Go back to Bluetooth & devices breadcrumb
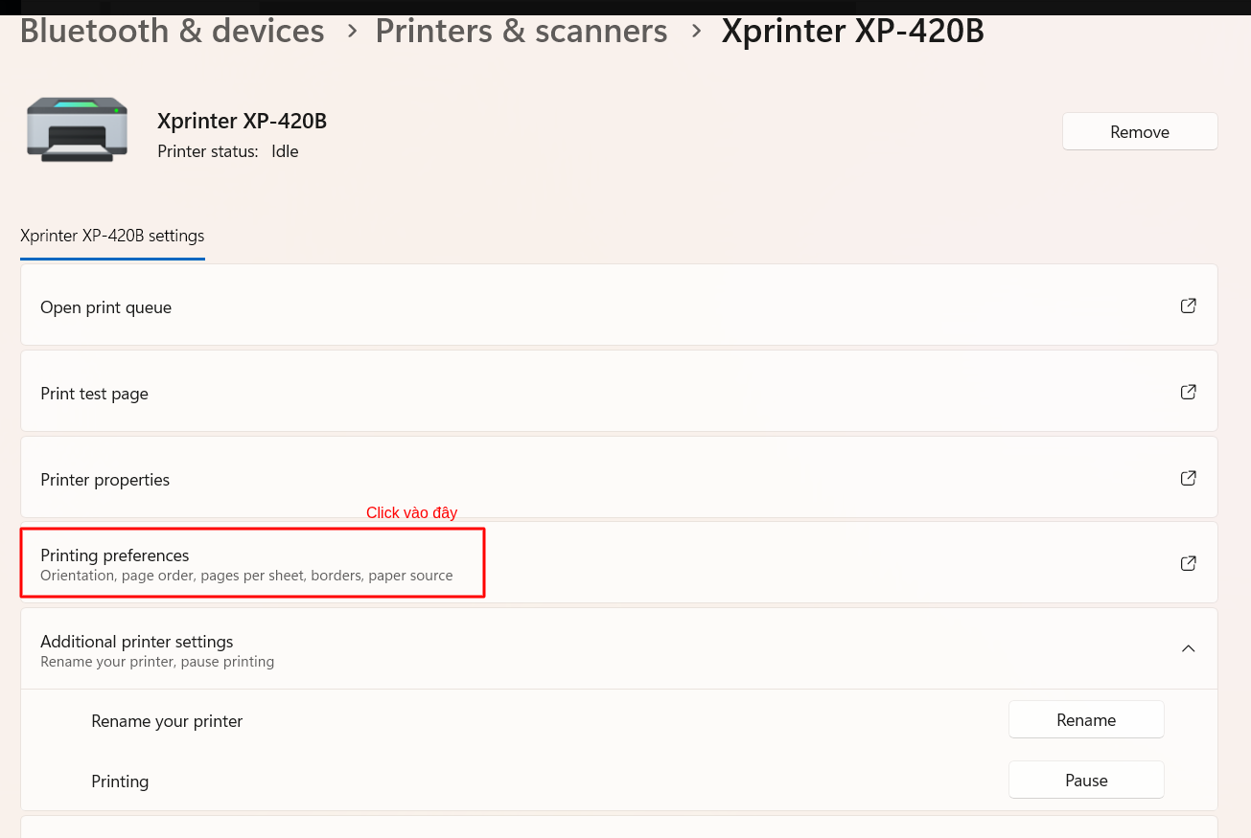This screenshot has height=838, width=1251. [173, 32]
